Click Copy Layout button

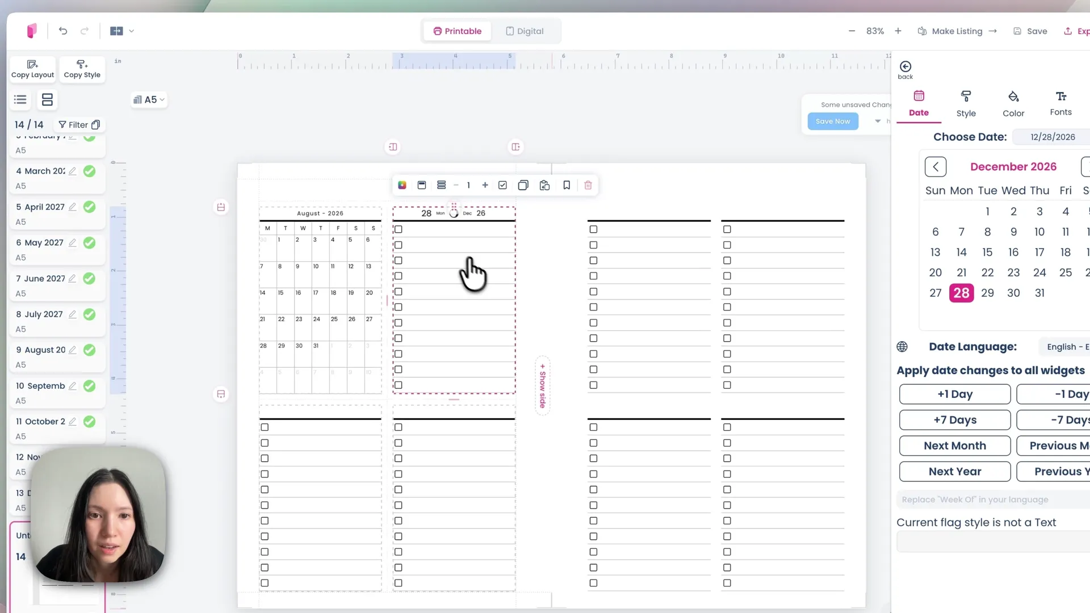32,69
